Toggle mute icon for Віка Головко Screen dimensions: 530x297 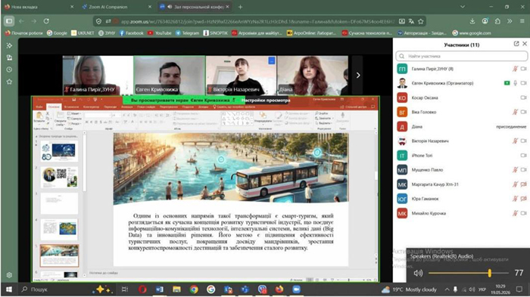[x=515, y=112]
